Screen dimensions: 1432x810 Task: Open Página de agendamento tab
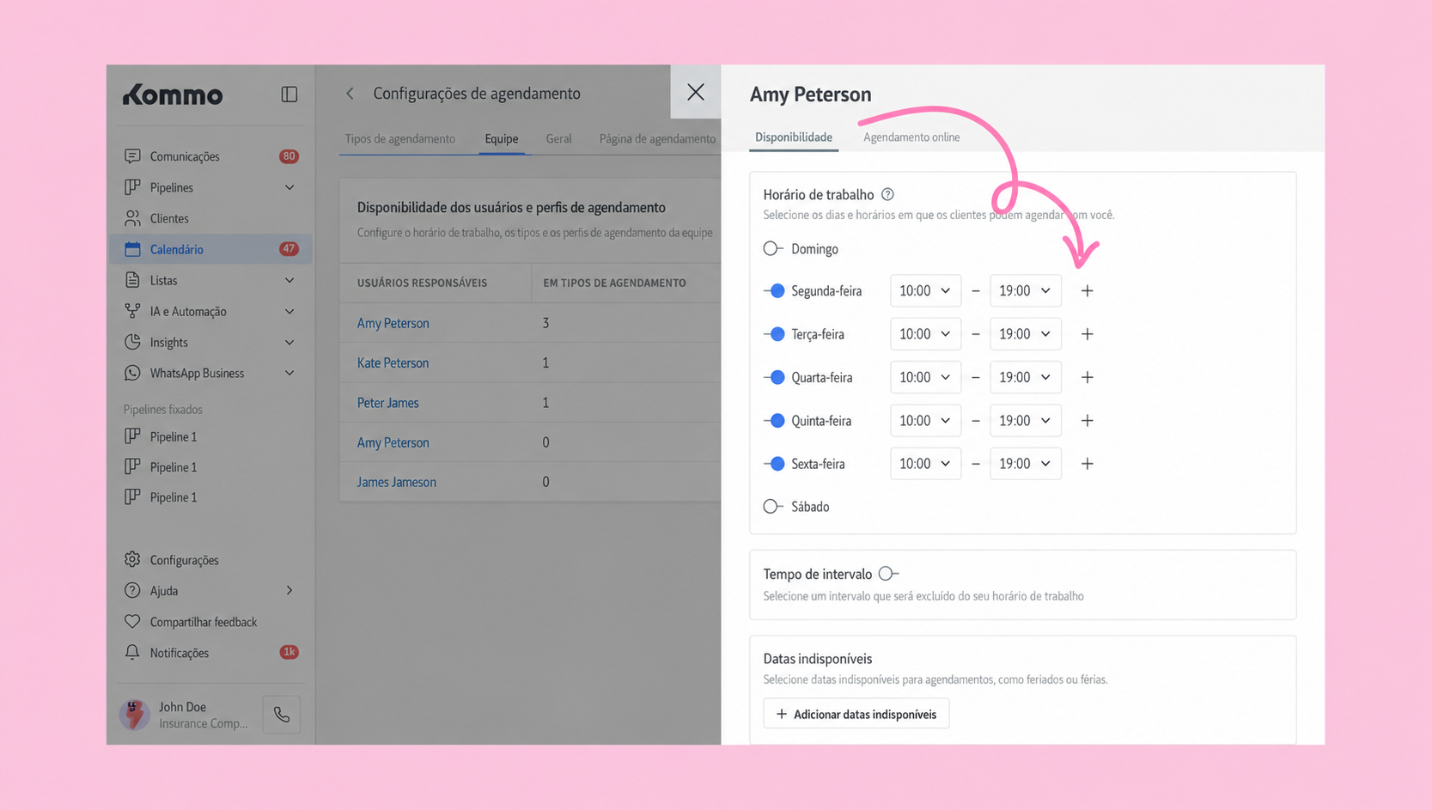coord(657,138)
